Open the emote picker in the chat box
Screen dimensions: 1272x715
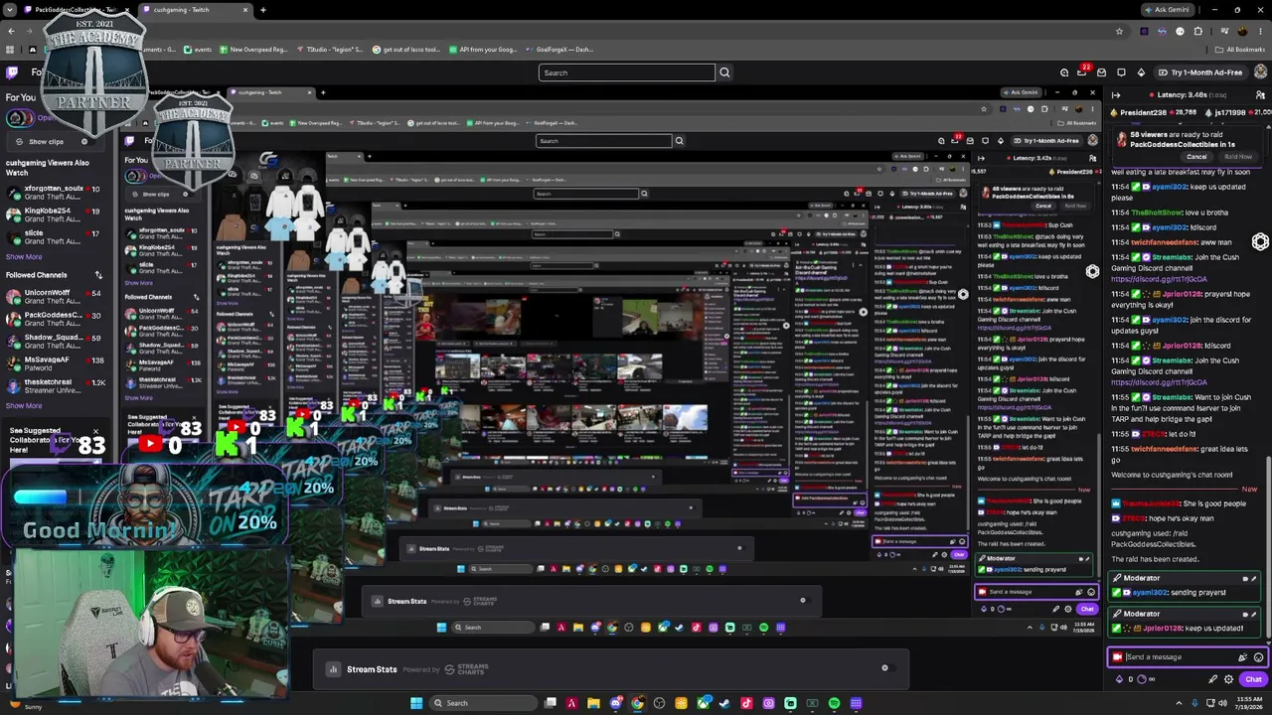pos(1258,657)
